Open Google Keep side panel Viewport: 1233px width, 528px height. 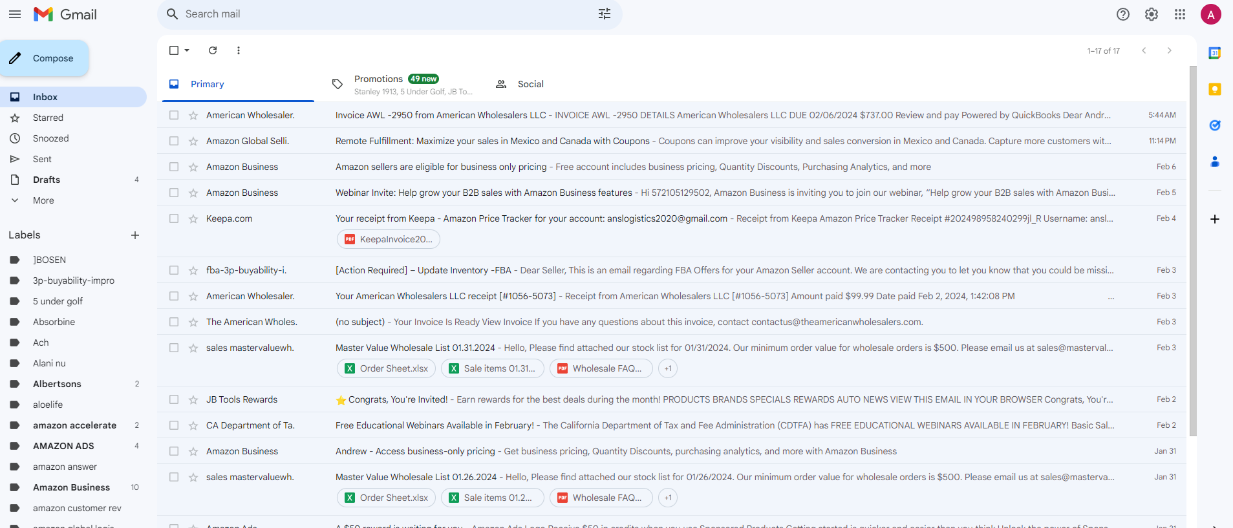point(1215,89)
